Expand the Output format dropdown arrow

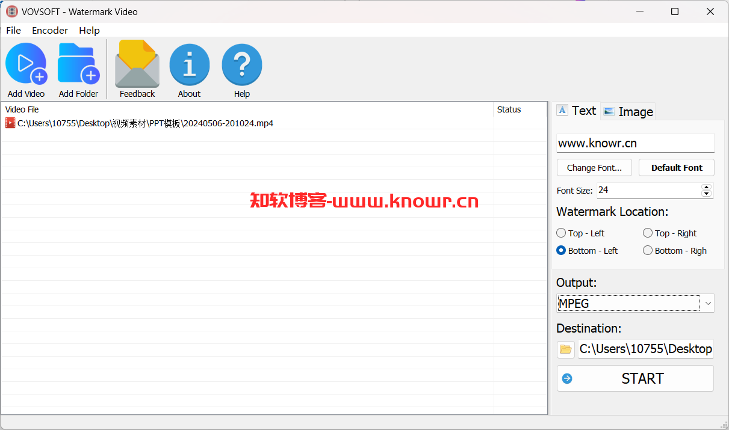[x=708, y=303]
